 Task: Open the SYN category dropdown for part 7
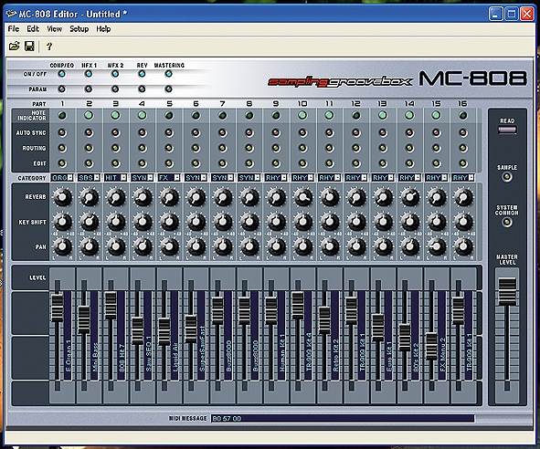pos(222,178)
